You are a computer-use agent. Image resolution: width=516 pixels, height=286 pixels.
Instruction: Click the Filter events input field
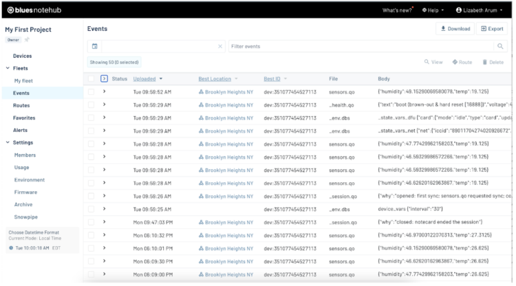pyautogui.click(x=361, y=46)
